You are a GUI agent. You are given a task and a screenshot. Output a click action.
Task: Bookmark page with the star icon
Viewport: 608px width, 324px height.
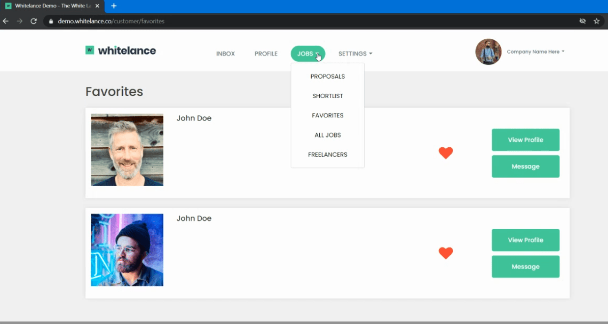(x=597, y=21)
